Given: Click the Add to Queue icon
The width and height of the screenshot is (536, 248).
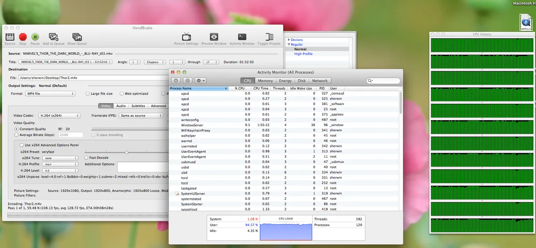Looking at the screenshot, I should [54, 37].
